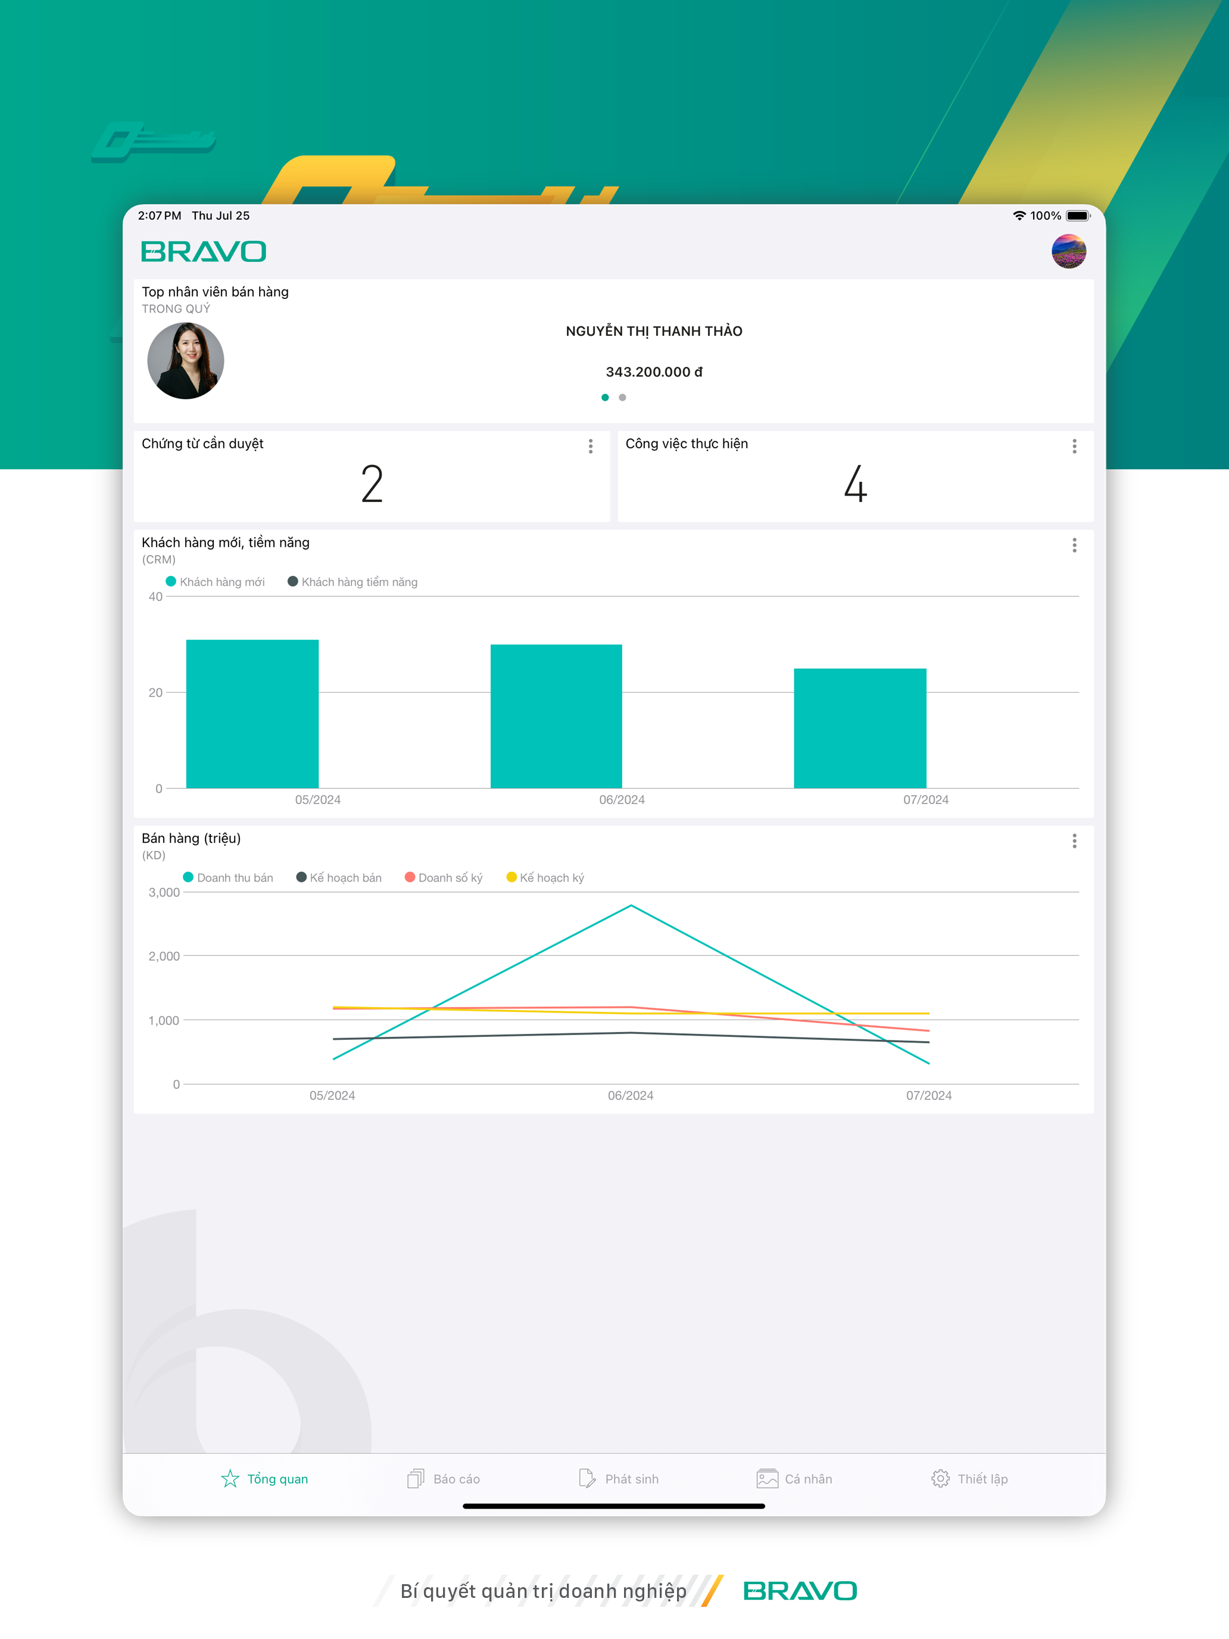Click the (CRM) subtitle

point(158,559)
